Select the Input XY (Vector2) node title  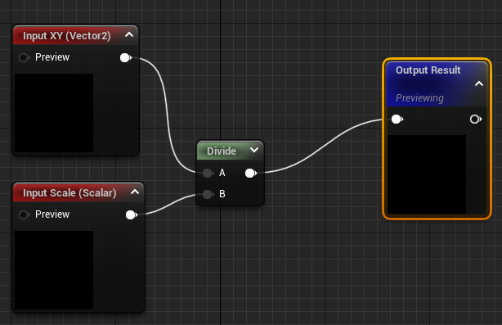67,35
